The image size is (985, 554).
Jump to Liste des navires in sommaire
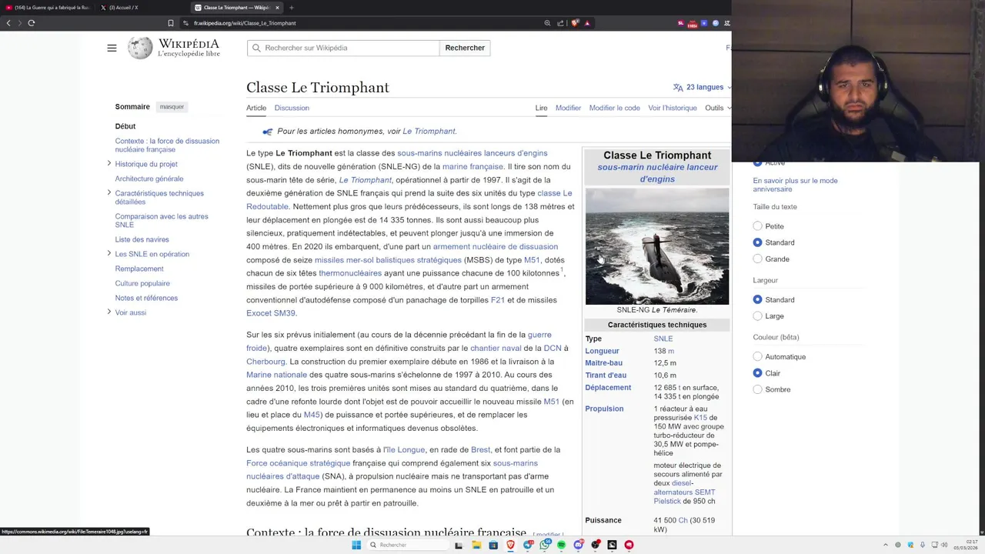142,239
